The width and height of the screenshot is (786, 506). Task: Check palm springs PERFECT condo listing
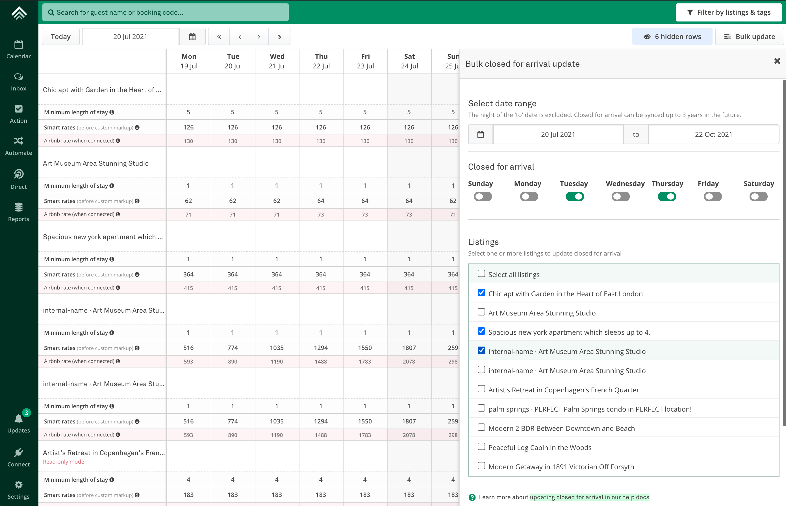pos(481,408)
